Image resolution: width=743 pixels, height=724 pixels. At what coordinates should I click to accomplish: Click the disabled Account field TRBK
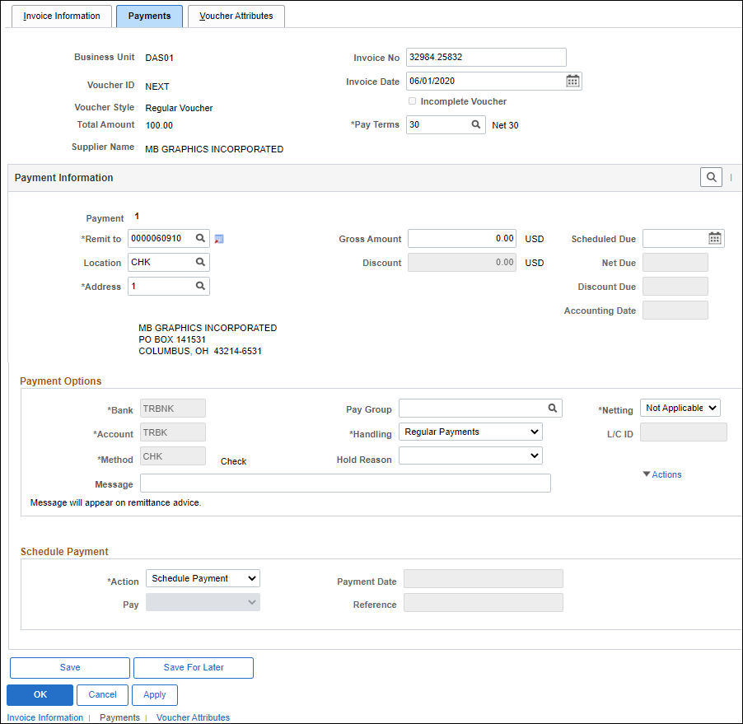point(172,432)
